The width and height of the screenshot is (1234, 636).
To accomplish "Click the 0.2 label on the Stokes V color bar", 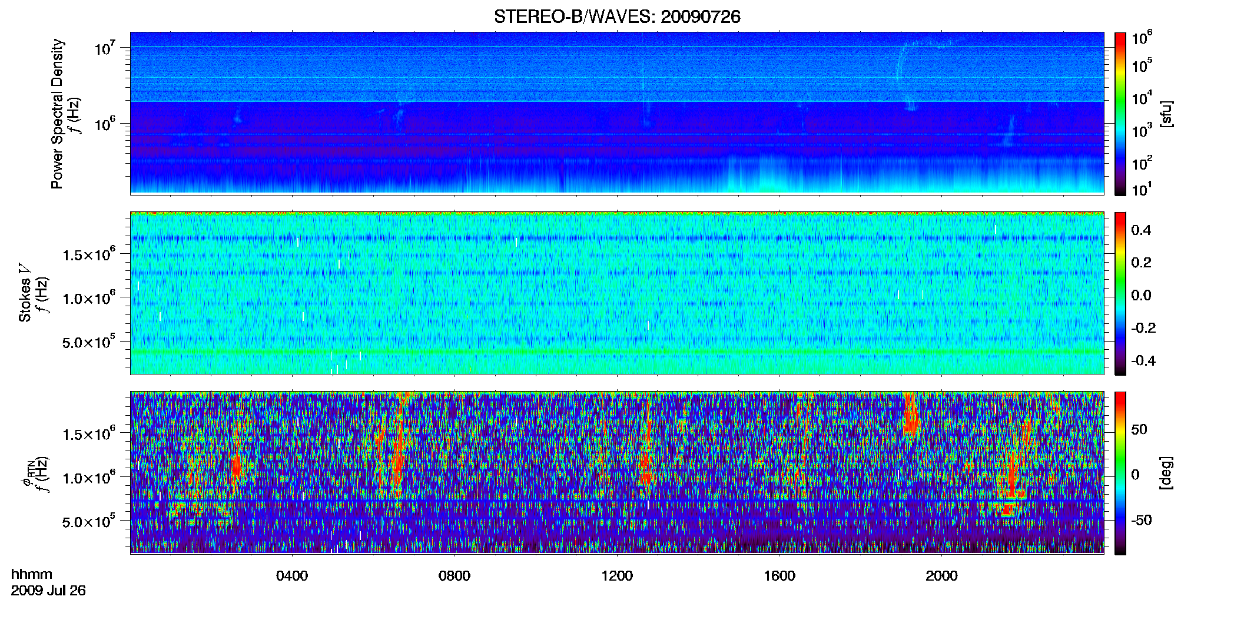I will click(x=1141, y=263).
